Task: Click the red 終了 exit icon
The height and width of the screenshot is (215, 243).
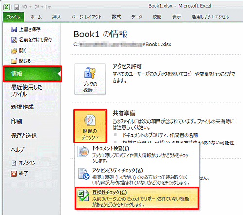Action: (14, 174)
